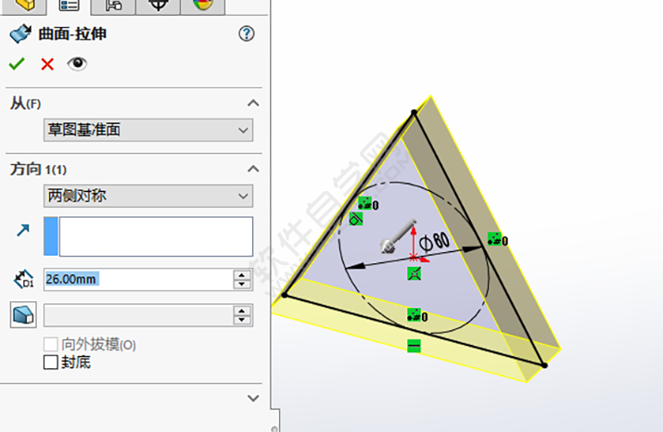Enable the 封底 checkbox

51,362
